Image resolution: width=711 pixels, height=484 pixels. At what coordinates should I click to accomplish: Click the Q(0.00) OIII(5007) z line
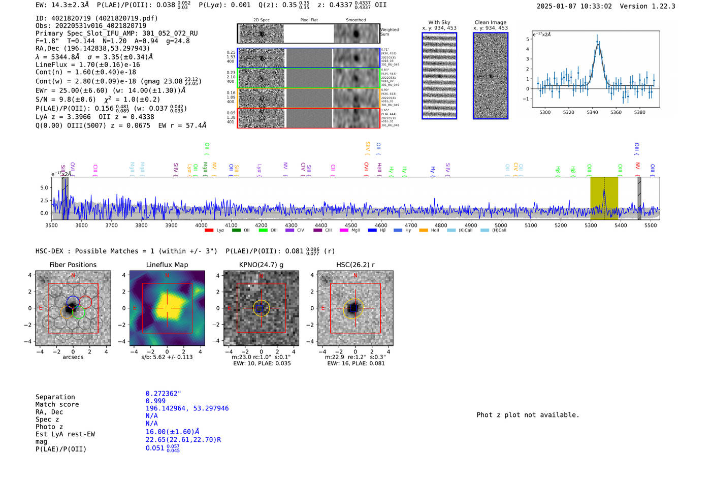[x=121, y=125]
